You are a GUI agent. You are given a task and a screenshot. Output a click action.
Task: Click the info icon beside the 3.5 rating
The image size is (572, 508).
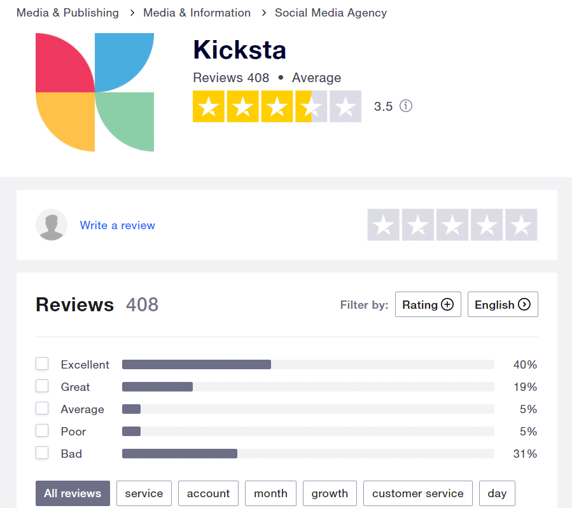point(406,106)
